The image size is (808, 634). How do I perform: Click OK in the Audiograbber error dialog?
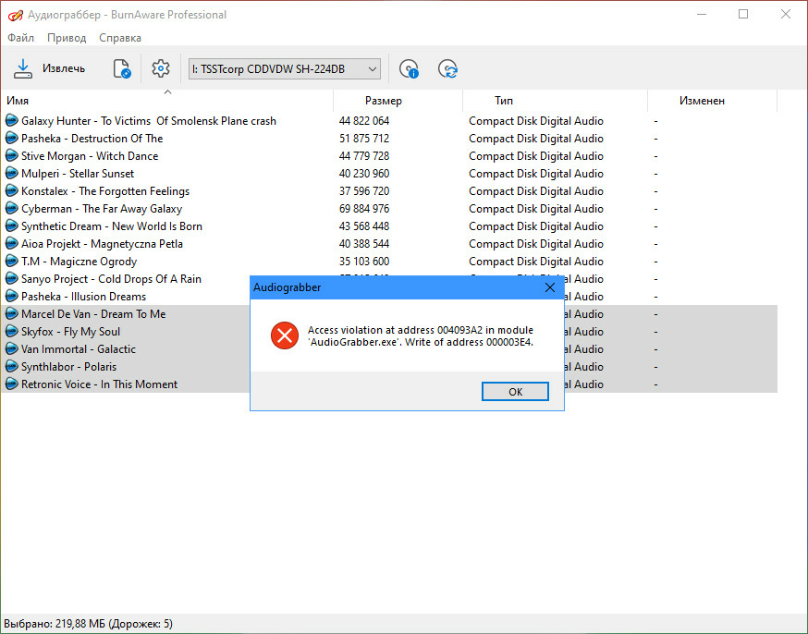coord(515,392)
